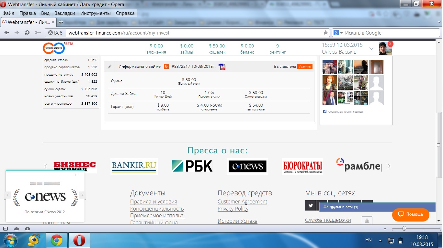Switch to Google Chrome from the taskbar
443x248 pixels.
click(x=56, y=240)
